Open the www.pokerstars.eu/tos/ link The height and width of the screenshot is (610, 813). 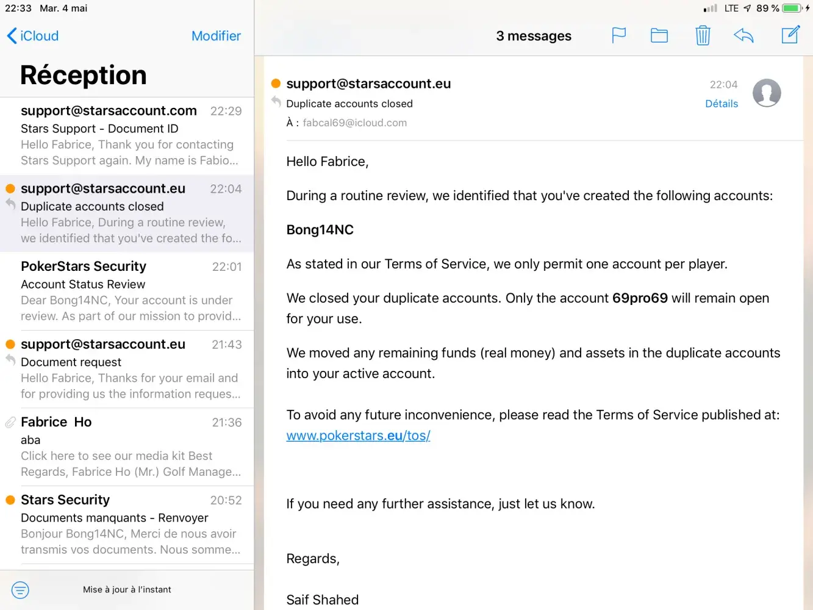click(359, 436)
